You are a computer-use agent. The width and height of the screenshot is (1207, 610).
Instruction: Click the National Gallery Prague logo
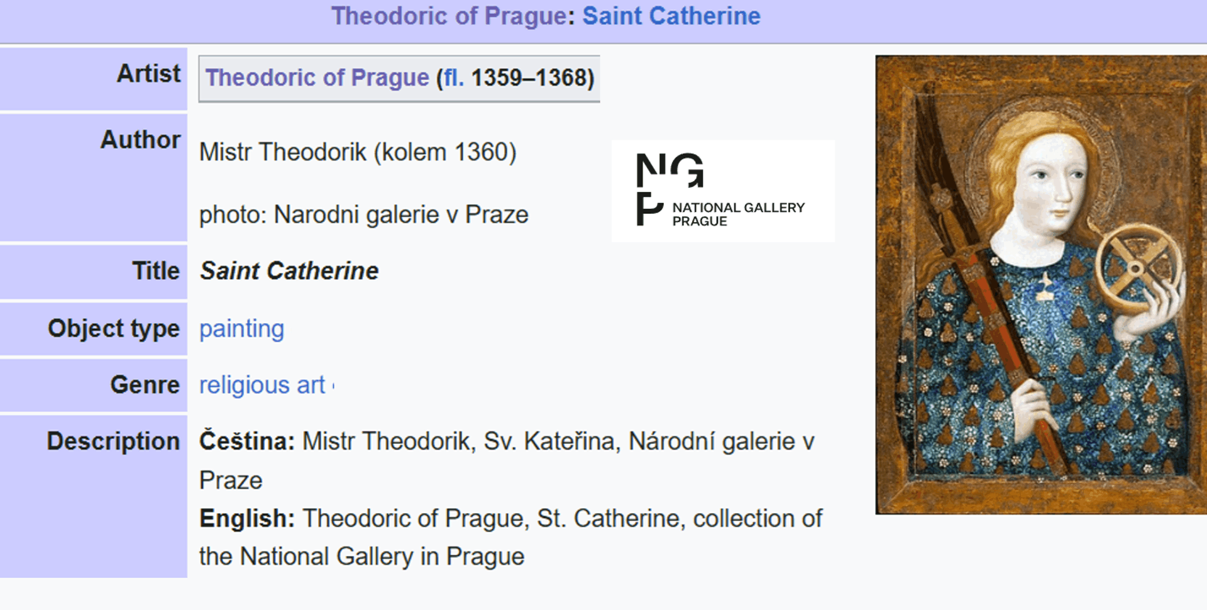pos(722,191)
